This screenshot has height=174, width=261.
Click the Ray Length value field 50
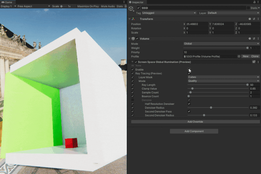[x=255, y=85]
